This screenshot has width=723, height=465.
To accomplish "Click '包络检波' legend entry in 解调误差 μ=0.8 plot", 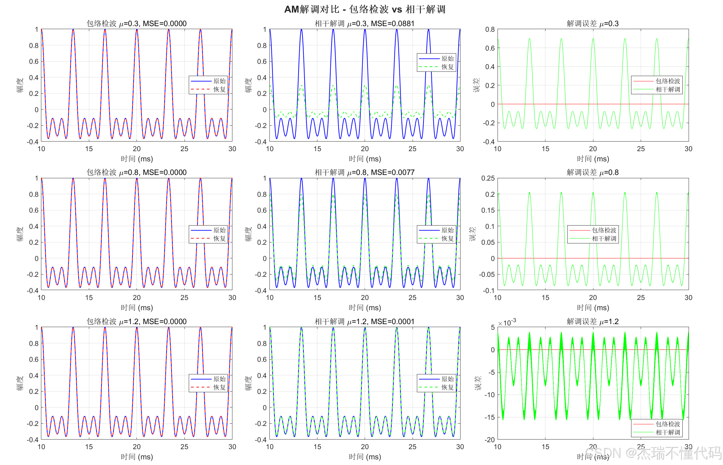I will point(604,230).
